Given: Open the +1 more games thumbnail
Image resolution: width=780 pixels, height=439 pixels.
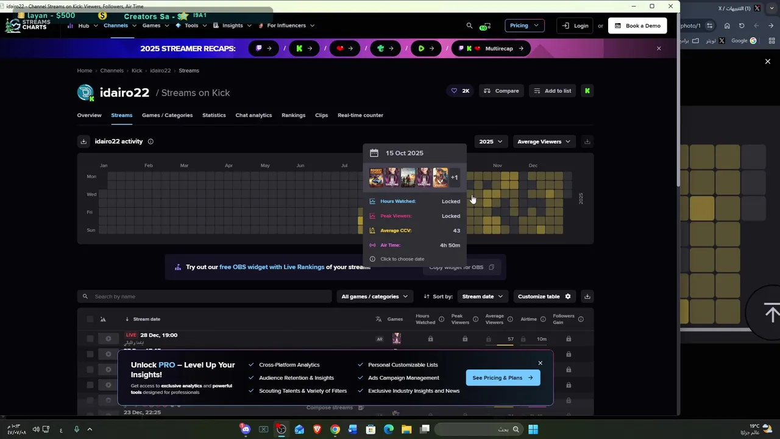Looking at the screenshot, I should pos(454,177).
